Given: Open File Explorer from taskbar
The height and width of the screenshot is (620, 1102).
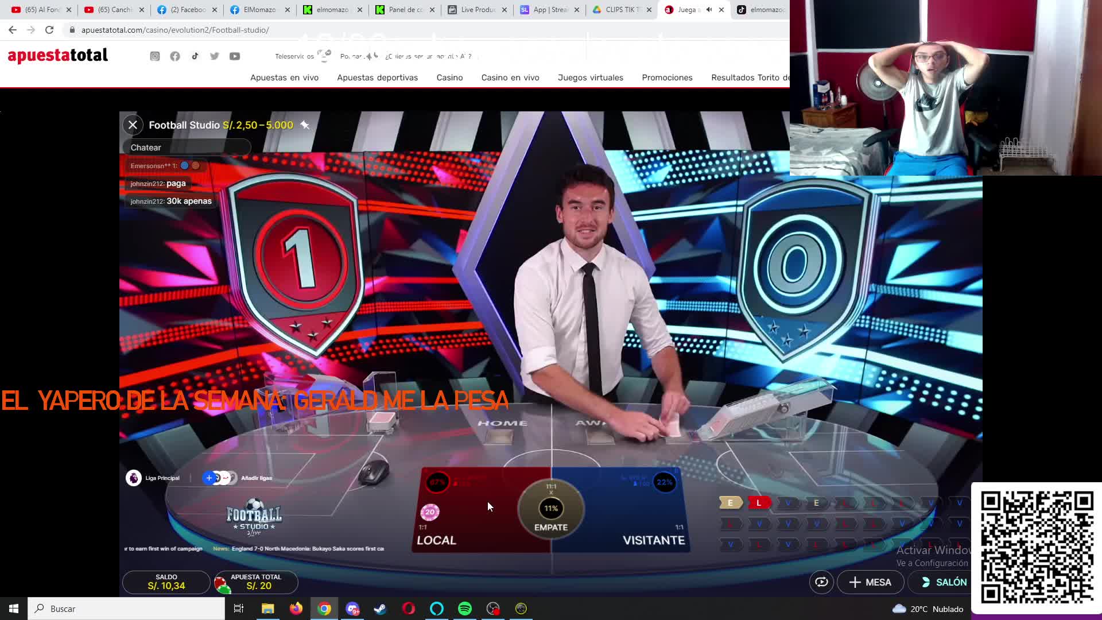Looking at the screenshot, I should coord(268,609).
